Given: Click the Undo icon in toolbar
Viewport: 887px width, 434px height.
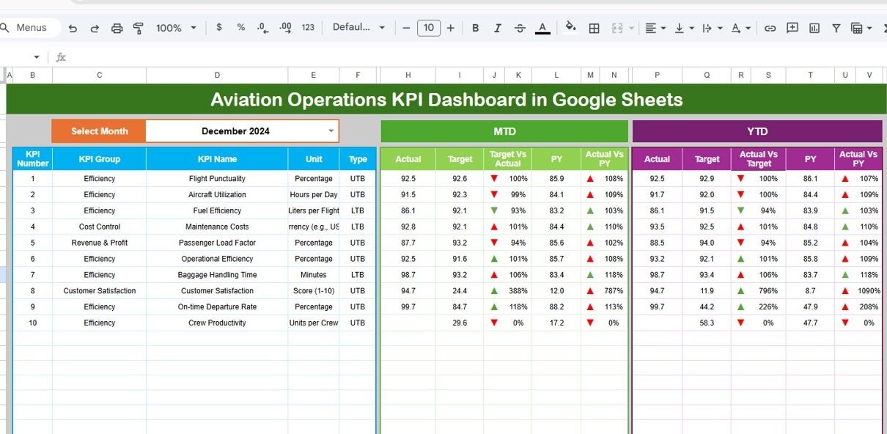Looking at the screenshot, I should click(x=73, y=28).
